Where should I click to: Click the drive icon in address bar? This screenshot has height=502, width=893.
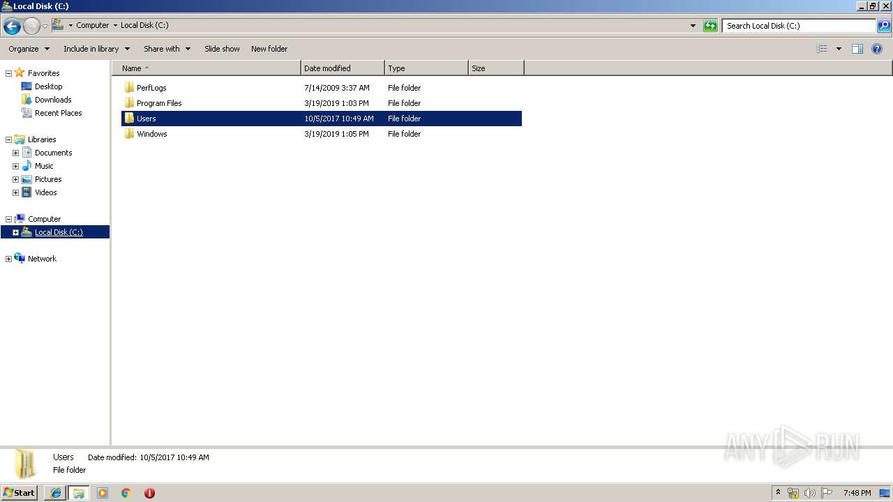point(58,25)
